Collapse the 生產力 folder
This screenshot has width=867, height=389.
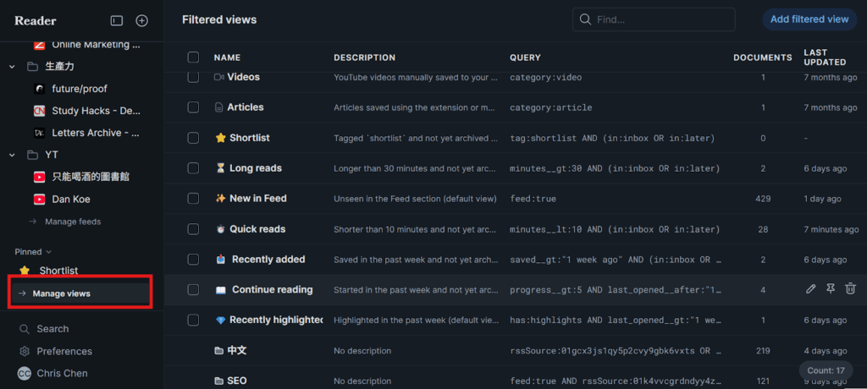point(12,66)
